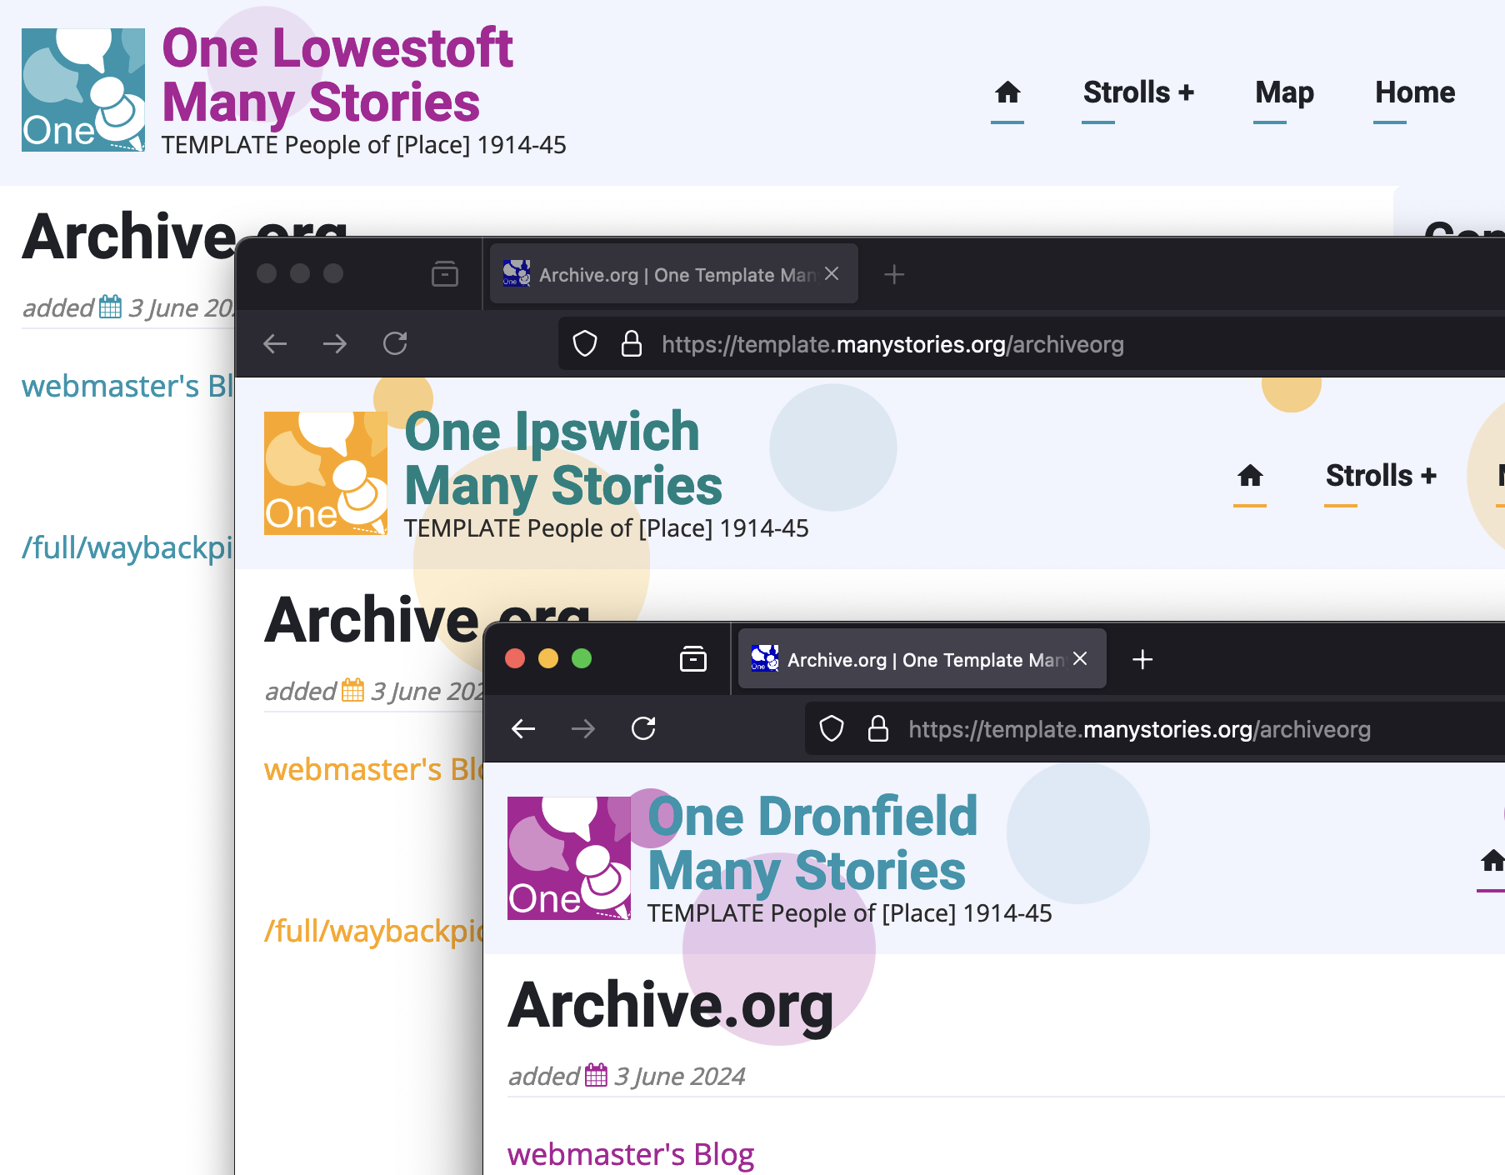Click the One Ipswich orange logo image
This screenshot has width=1505, height=1175.
(325, 473)
